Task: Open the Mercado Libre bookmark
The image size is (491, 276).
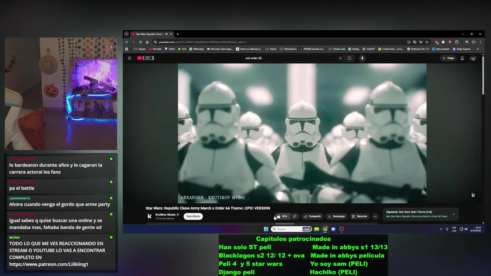Action: (x=220, y=49)
